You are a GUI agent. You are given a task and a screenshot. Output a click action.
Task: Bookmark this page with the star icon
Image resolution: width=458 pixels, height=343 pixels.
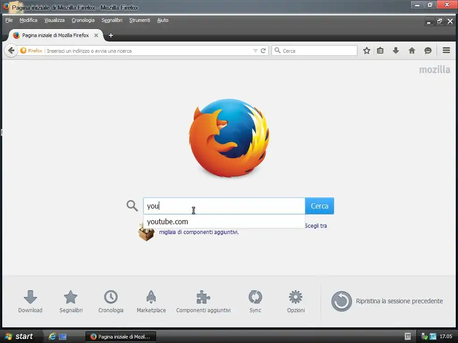(367, 50)
